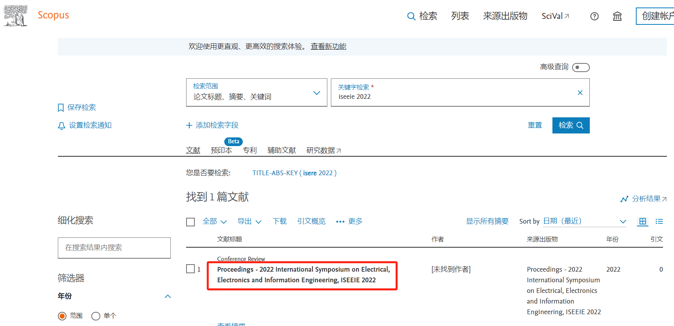This screenshot has width=674, height=326.
Task: Clear keyword search with X icon
Action: point(580,93)
